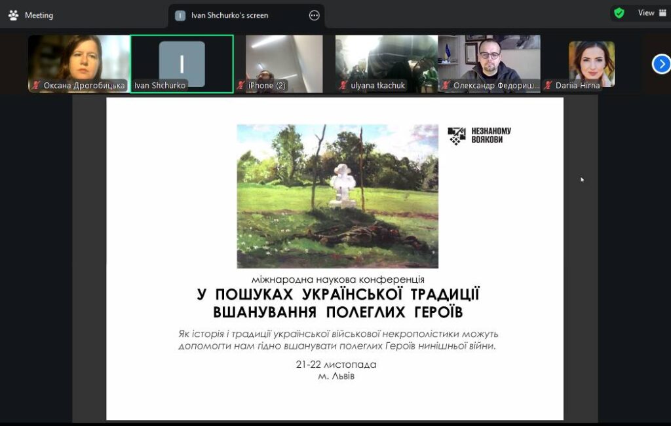Open the screen share more options ellipsis
Viewport: 671px width, 426px height.
(x=314, y=15)
